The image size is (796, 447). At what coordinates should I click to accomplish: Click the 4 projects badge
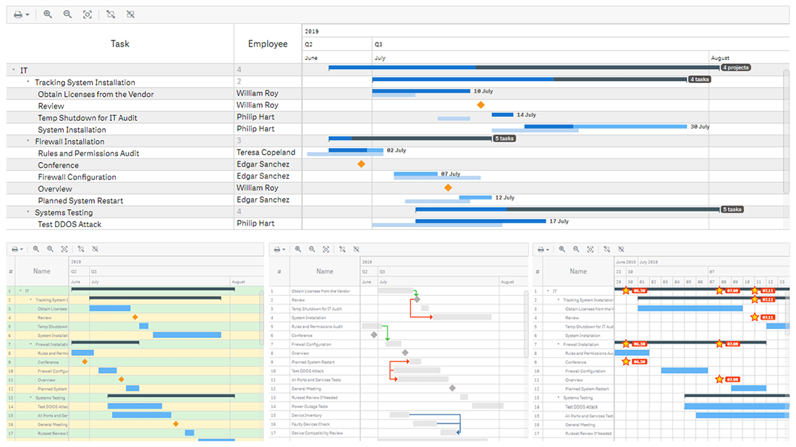(735, 67)
